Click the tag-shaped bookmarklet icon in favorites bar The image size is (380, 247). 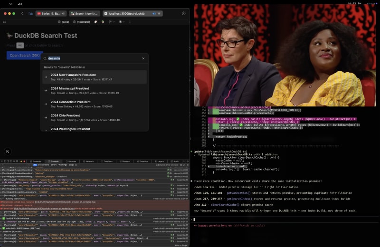(96, 22)
